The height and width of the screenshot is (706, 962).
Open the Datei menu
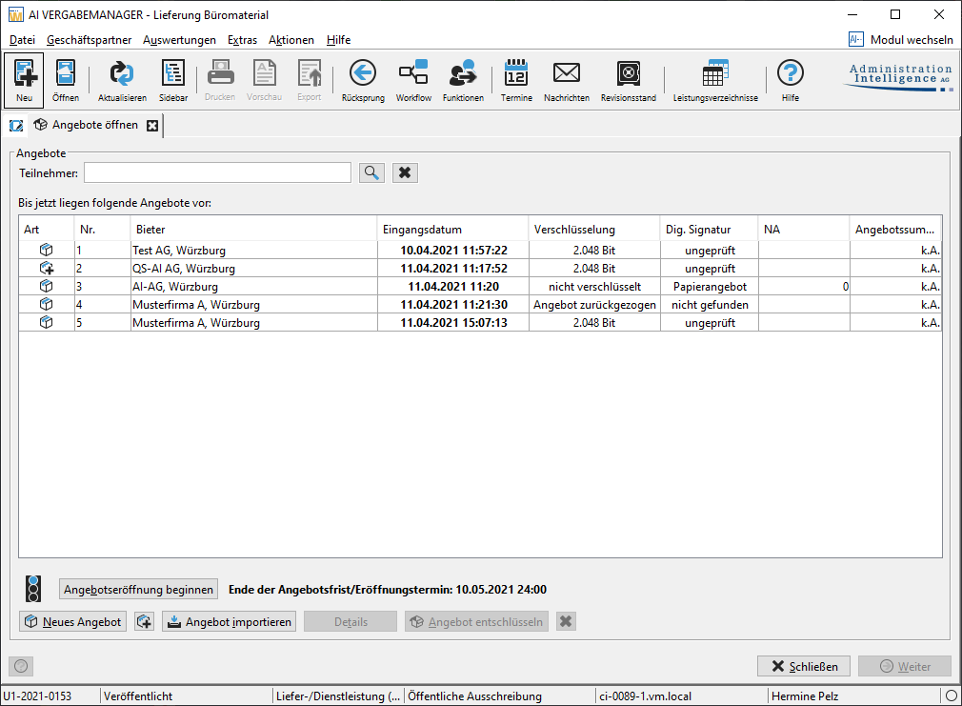pyautogui.click(x=22, y=40)
